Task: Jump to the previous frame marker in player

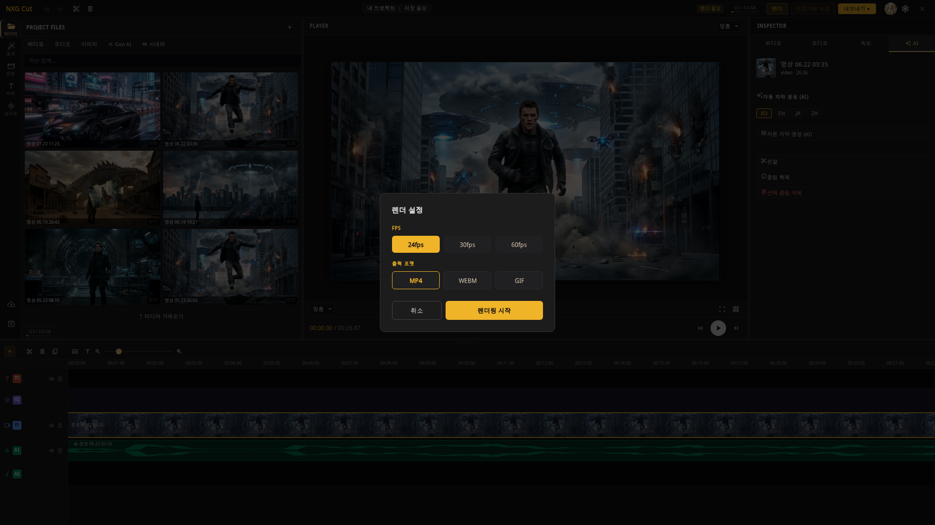Action: click(700, 328)
